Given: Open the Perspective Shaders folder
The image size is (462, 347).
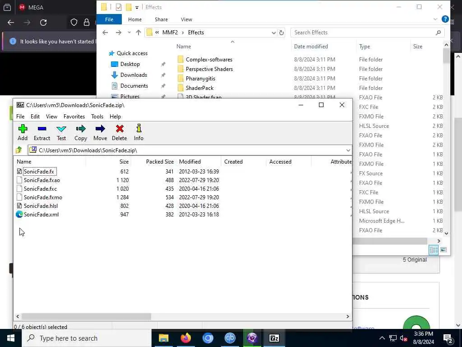Looking at the screenshot, I should click(x=209, y=69).
